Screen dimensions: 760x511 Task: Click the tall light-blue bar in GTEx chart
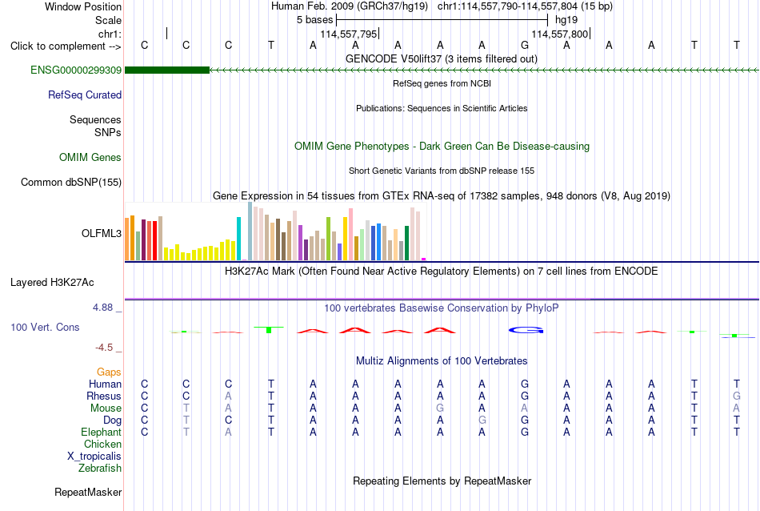[x=250, y=231]
